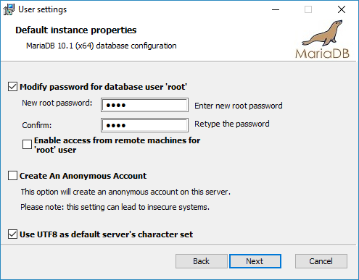Enable access from remote machines for root
Viewport: 359px width, 280px height.
pyautogui.click(x=27, y=145)
